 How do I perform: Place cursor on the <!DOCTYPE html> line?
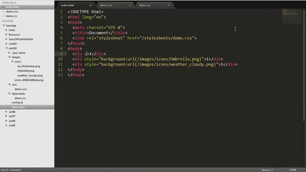(86, 12)
